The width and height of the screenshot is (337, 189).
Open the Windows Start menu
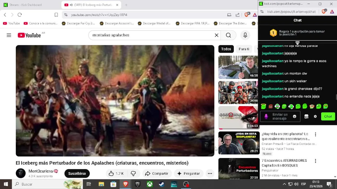[6, 184]
